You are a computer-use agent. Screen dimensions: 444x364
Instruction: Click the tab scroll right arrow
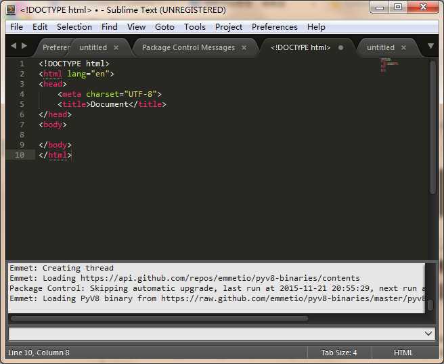point(24,45)
